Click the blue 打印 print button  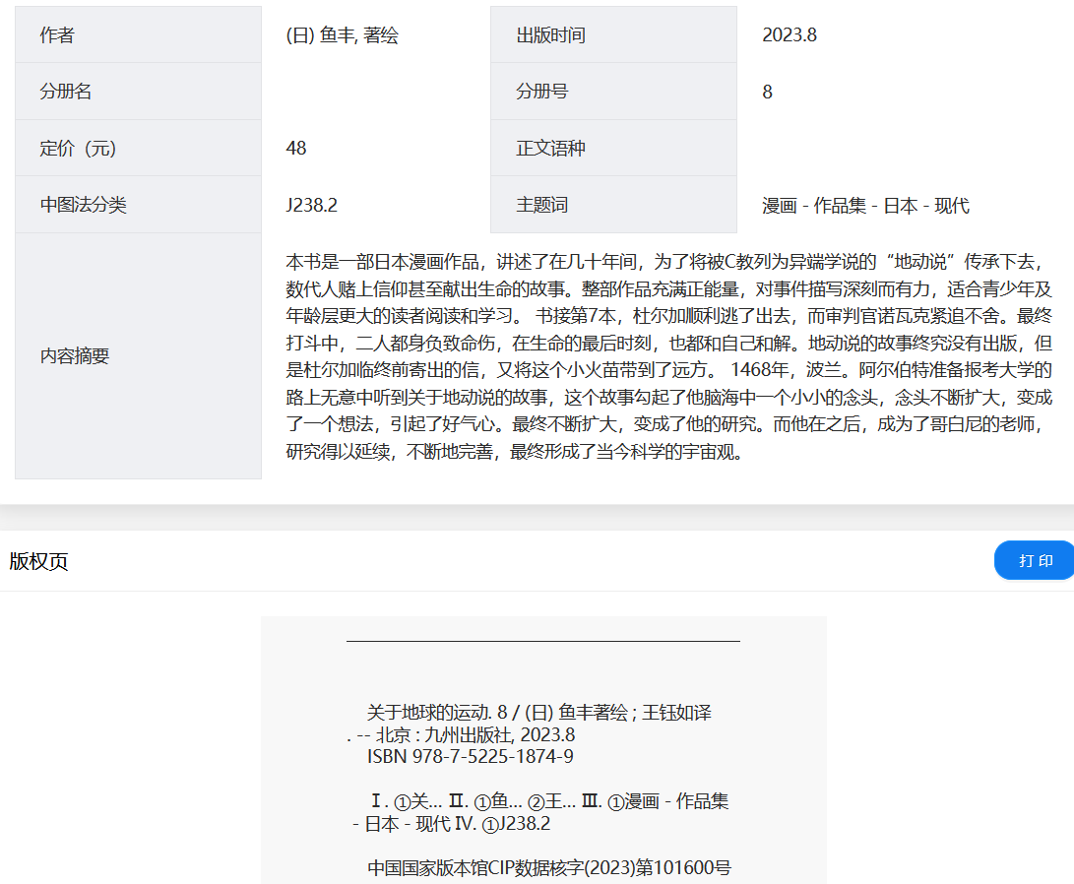[1035, 560]
